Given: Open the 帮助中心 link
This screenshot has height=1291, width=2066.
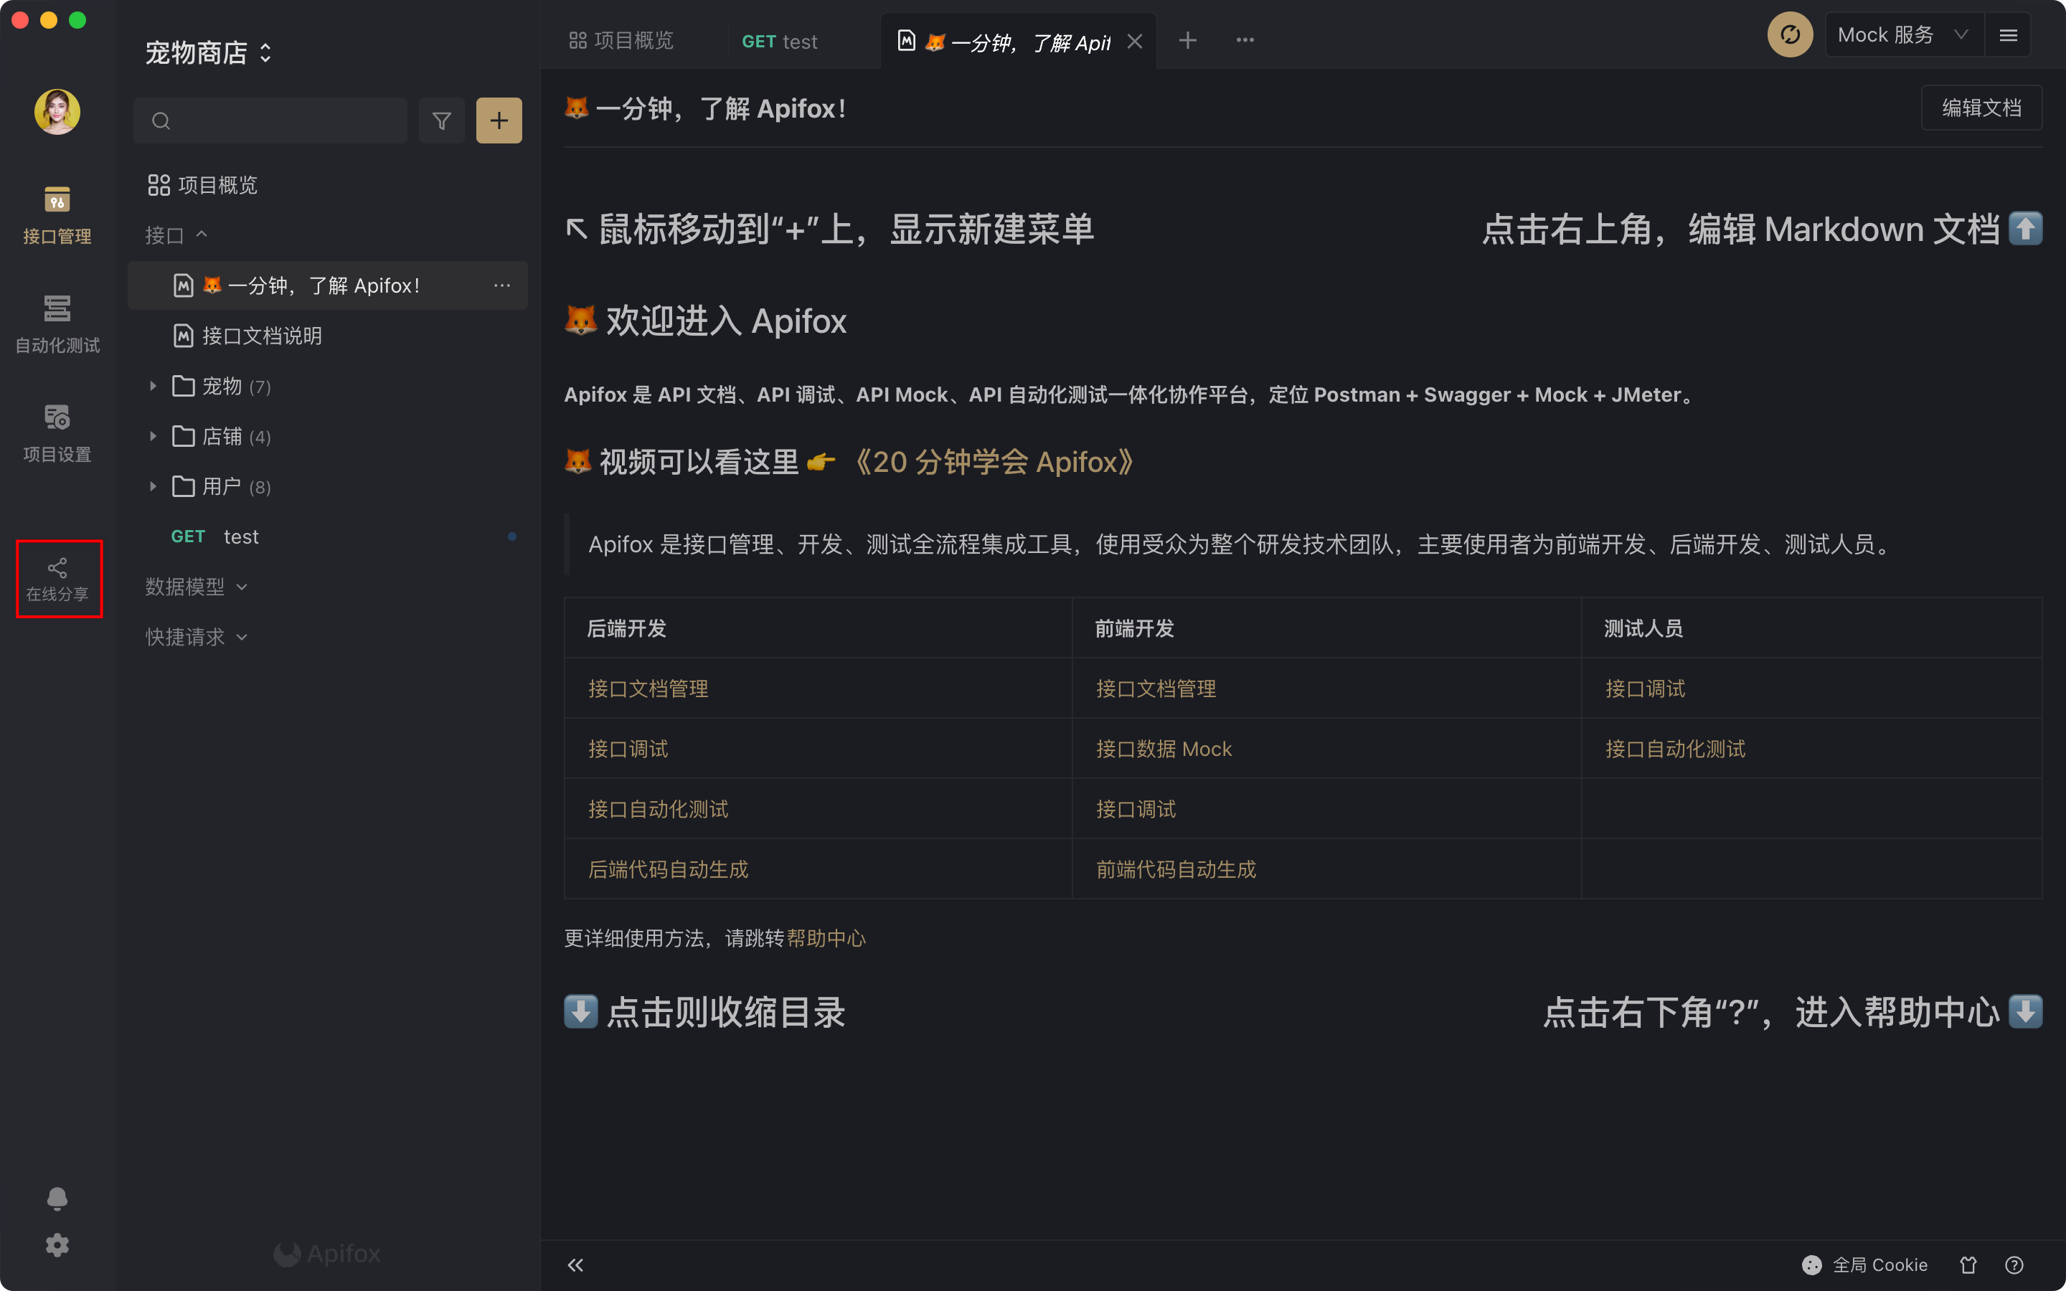Looking at the screenshot, I should (x=826, y=938).
